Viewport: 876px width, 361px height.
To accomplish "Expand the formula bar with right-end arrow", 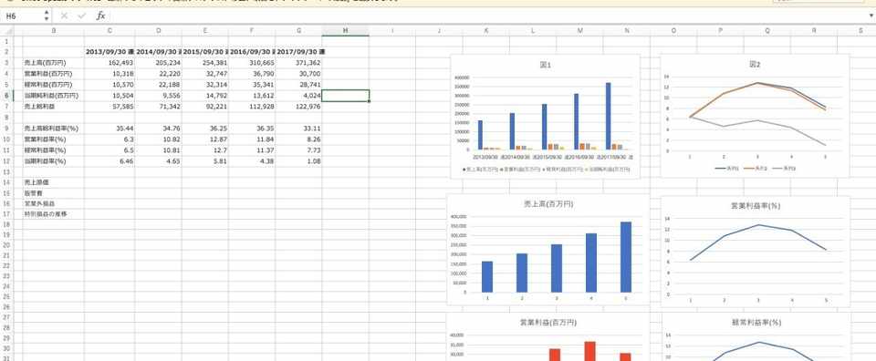I will click(871, 16).
